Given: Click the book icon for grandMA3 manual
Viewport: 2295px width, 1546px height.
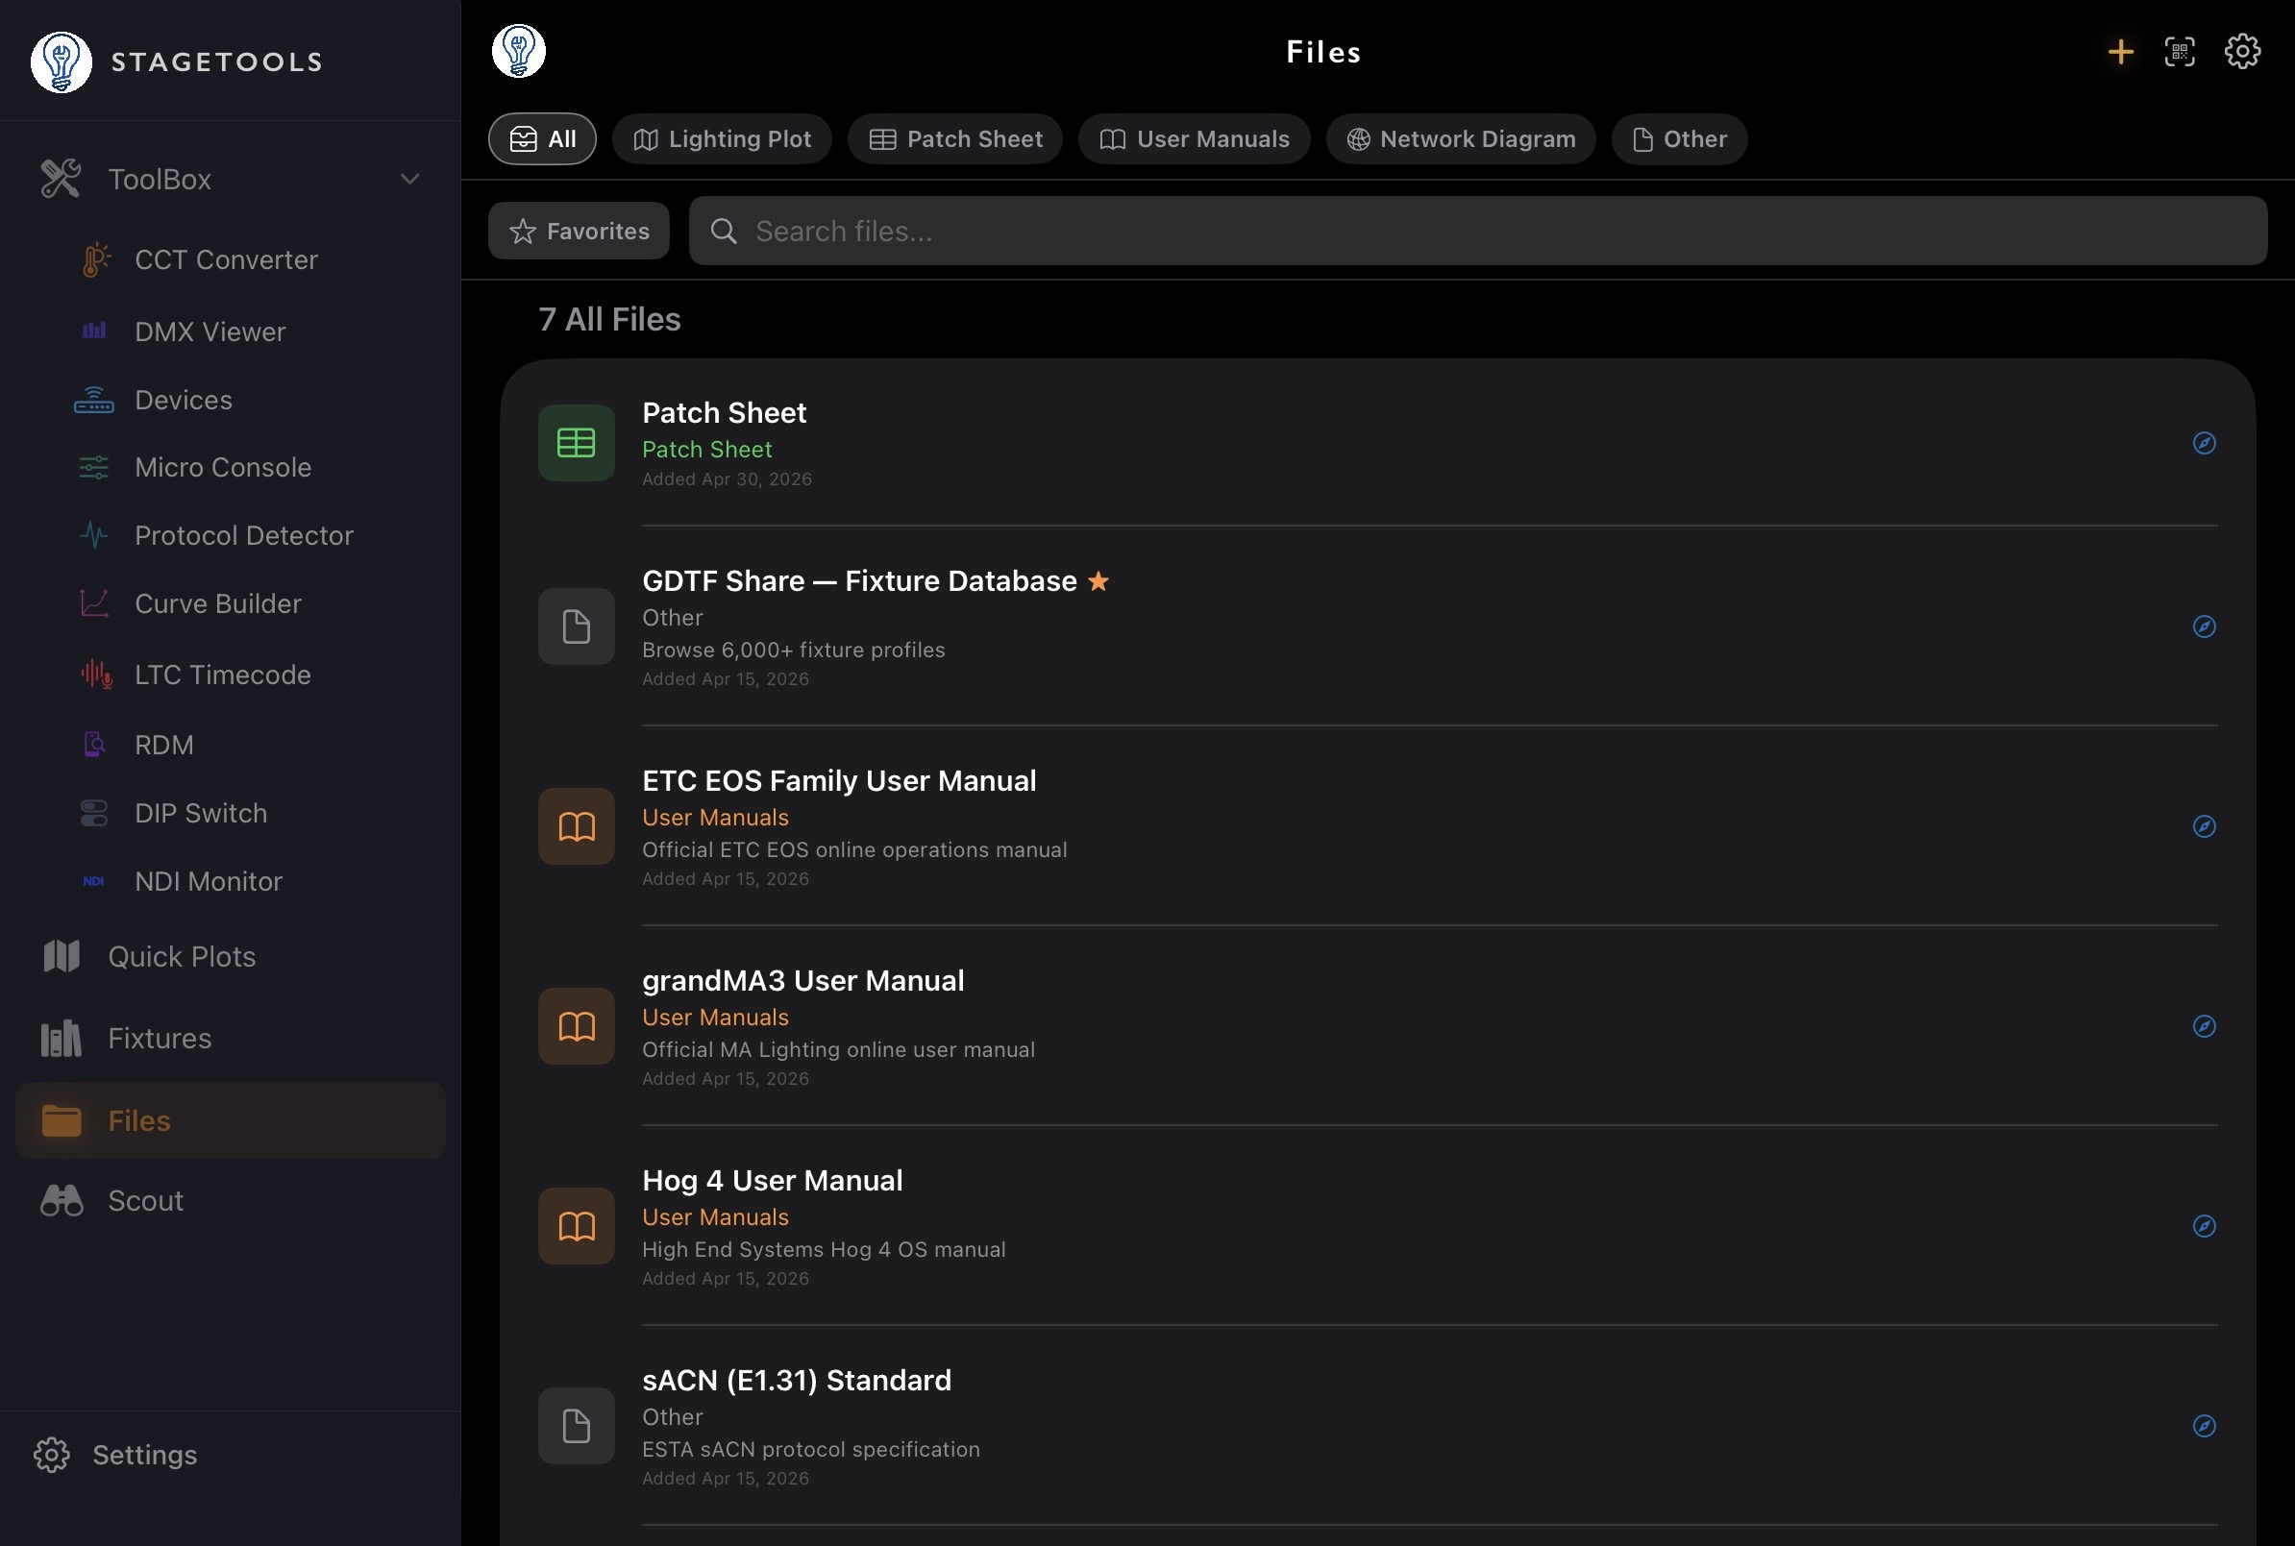Looking at the screenshot, I should (x=576, y=1026).
